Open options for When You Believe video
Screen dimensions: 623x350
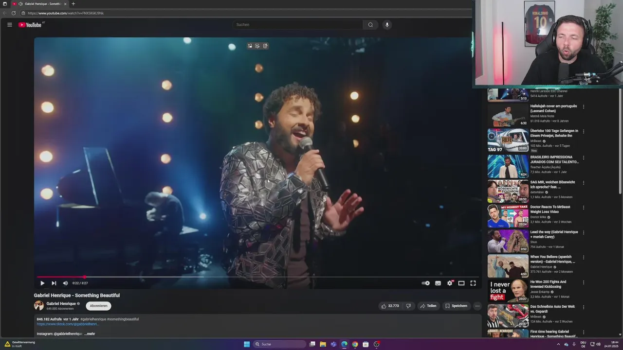click(584, 258)
